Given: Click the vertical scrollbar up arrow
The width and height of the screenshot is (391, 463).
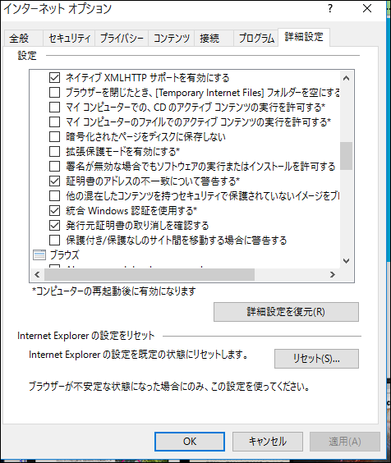Looking at the screenshot, I should [x=346, y=78].
